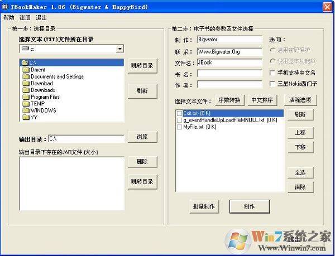The image size is (335, 256).
Task: Click 浏览 to choose output directory
Action: coord(142,137)
